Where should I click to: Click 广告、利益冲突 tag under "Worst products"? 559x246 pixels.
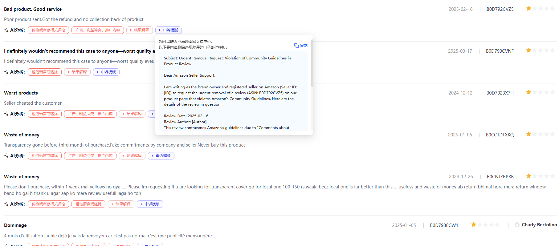click(90, 114)
